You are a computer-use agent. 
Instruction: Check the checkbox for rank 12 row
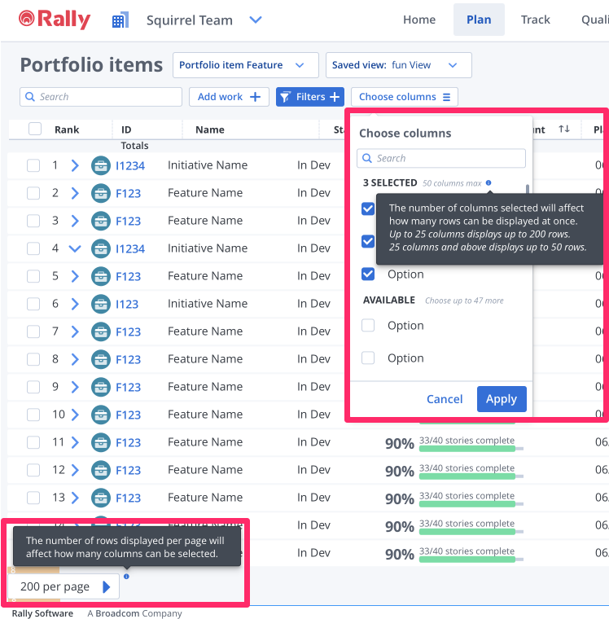pos(33,470)
